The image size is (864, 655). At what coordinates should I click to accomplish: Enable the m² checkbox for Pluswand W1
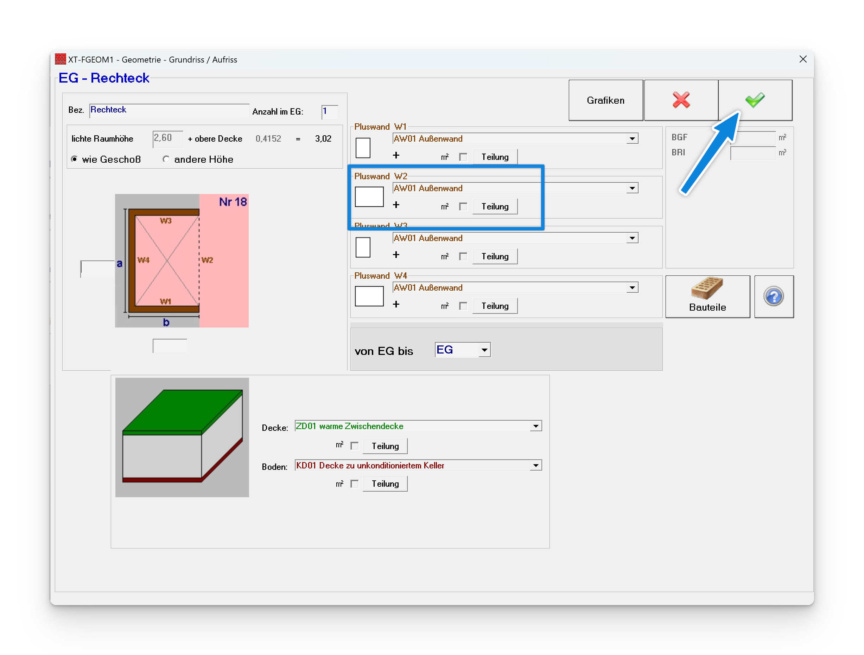point(463,157)
